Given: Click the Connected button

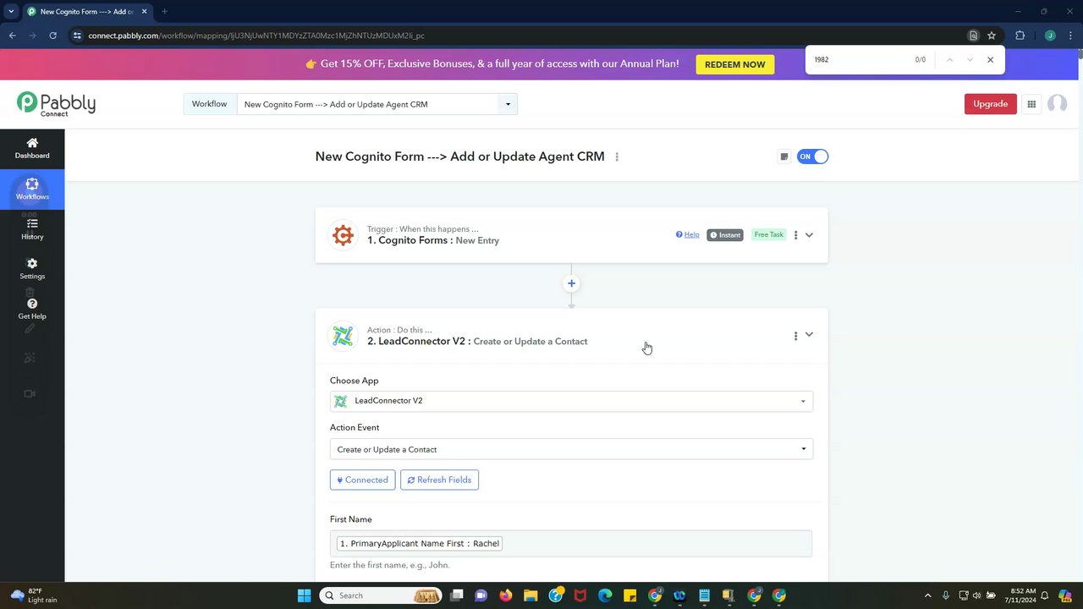Looking at the screenshot, I should (x=362, y=480).
